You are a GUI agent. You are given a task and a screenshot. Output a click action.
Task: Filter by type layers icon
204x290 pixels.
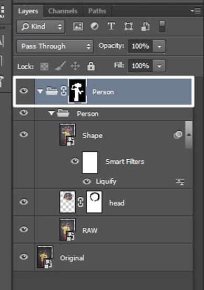coord(111,26)
